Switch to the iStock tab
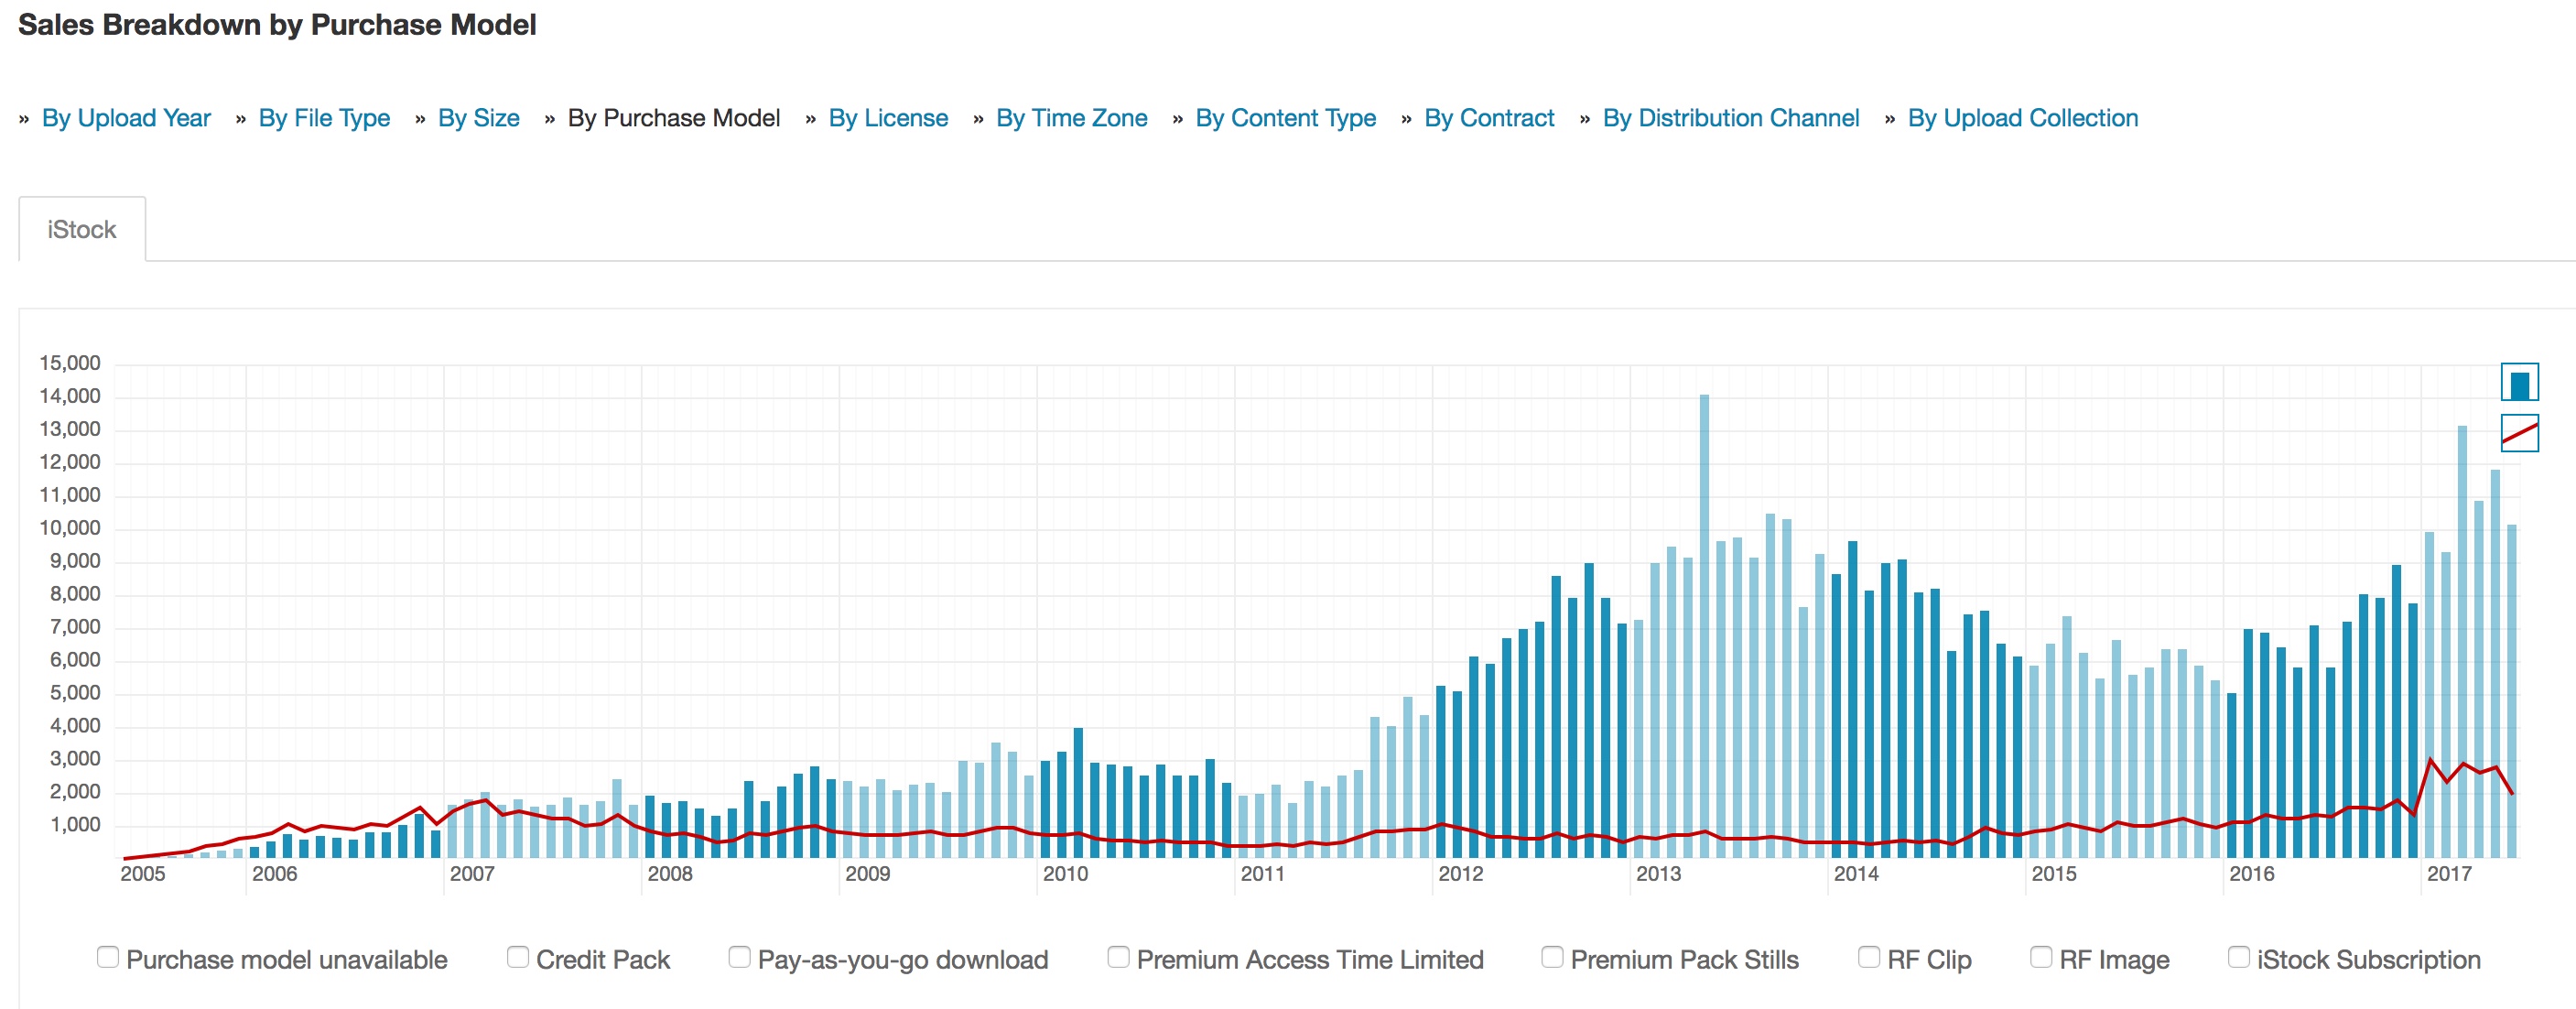Screen dimensions: 2576x1009 tap(82, 230)
